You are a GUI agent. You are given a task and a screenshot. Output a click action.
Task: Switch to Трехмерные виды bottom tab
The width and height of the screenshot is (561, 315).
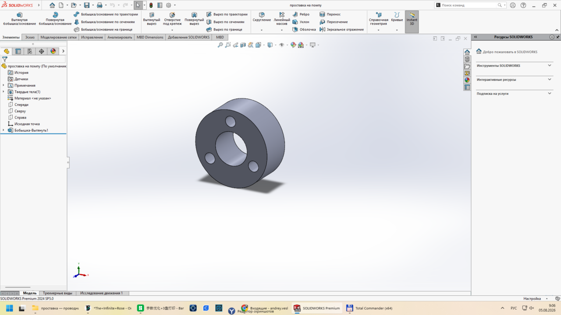click(x=57, y=293)
